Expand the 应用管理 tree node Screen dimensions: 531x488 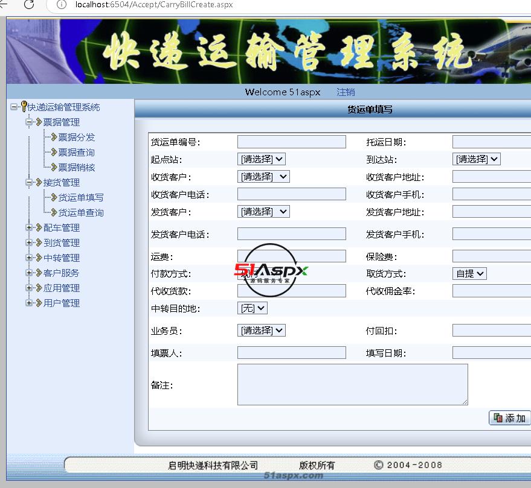point(29,288)
